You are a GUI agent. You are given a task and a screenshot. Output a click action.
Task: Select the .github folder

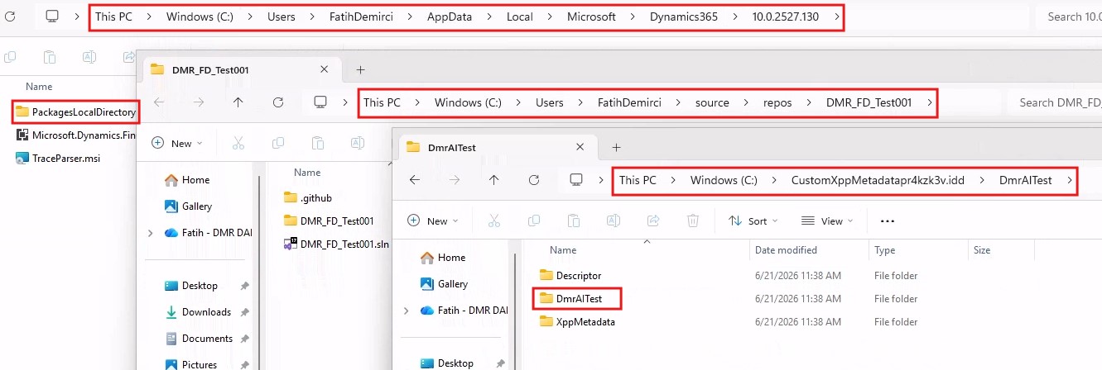coord(308,197)
